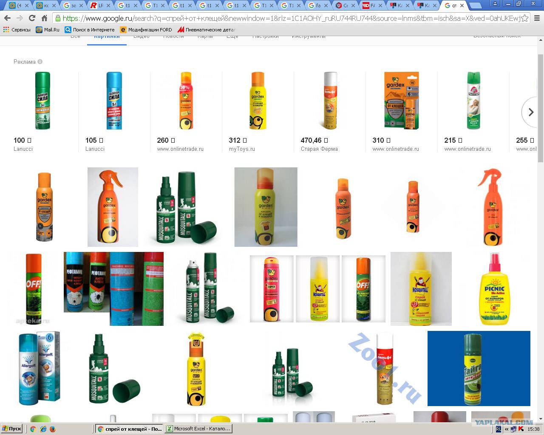Open the browser home page
544x435 pixels.
point(44,18)
